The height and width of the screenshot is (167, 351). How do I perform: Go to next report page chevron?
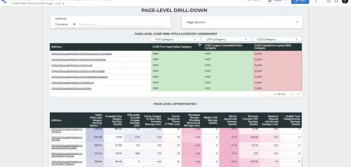tap(63, 4)
